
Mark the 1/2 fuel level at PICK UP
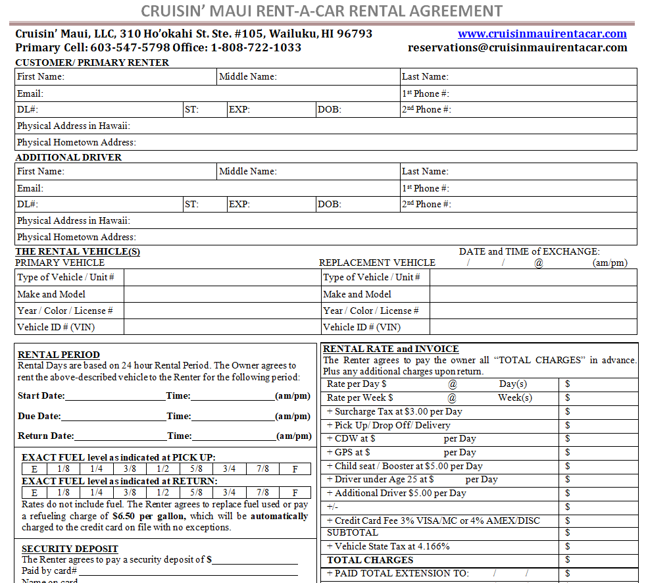(x=163, y=469)
